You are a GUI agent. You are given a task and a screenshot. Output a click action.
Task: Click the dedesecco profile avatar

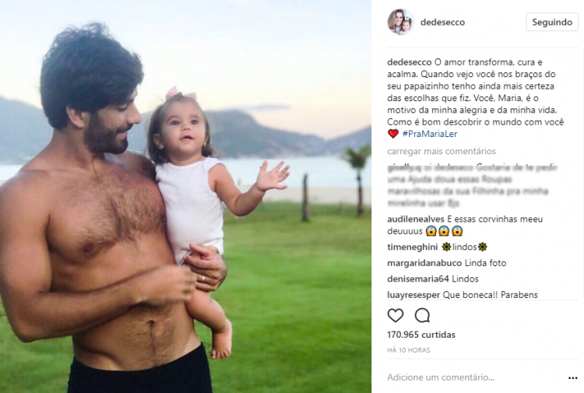coord(401,22)
